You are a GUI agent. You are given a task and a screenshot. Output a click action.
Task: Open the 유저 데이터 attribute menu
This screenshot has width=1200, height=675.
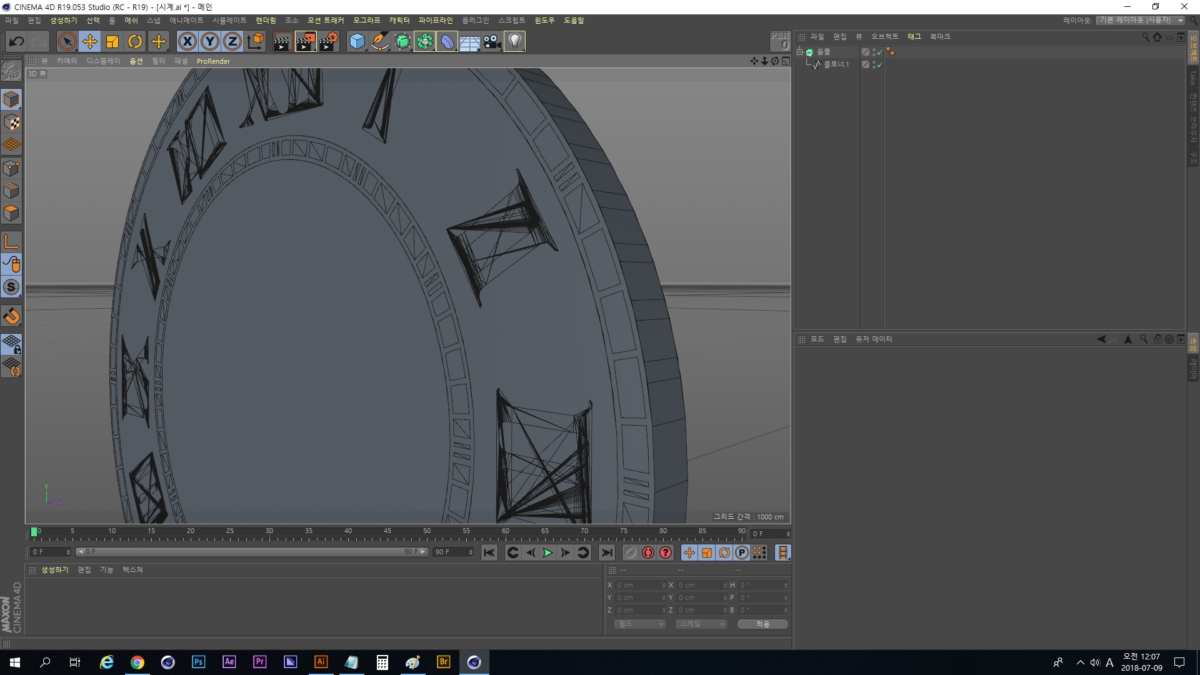pyautogui.click(x=874, y=339)
